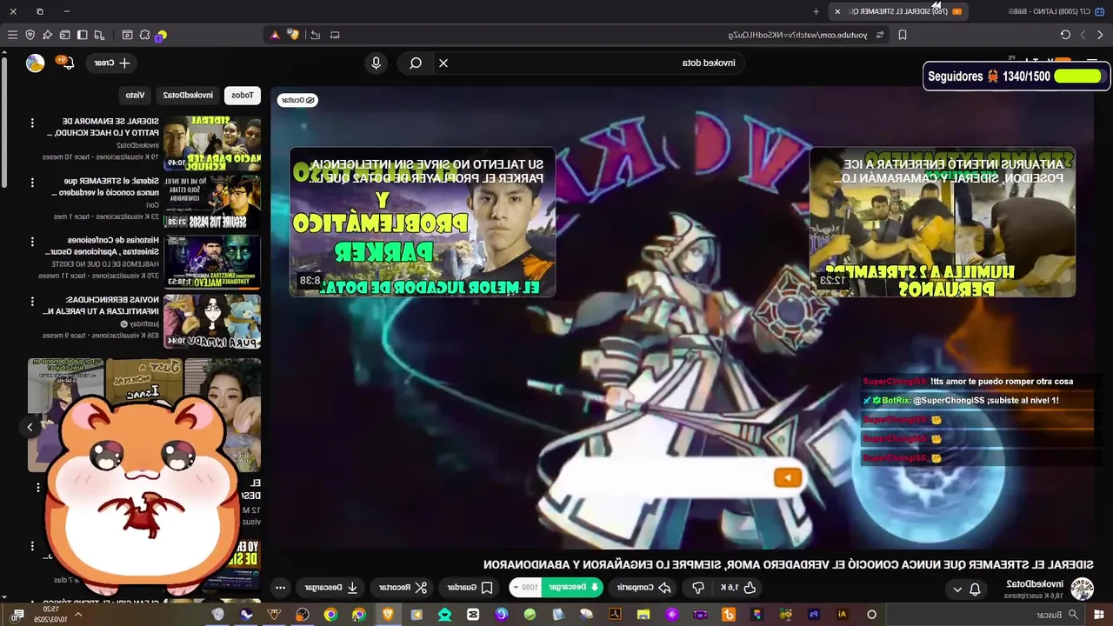
Task: Click the Recortar scissors button
Action: coord(402,588)
